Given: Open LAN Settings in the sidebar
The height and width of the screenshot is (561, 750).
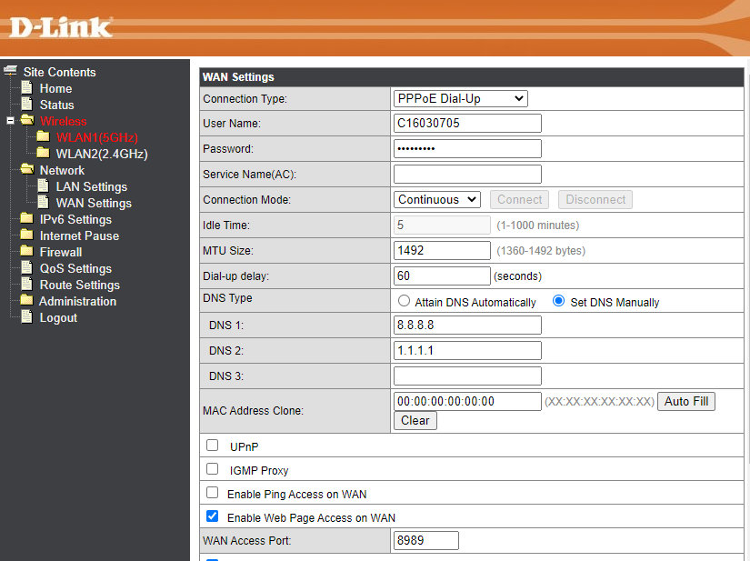Looking at the screenshot, I should pyautogui.click(x=91, y=186).
